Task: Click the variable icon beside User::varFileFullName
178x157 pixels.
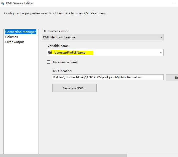Action: click(x=50, y=53)
